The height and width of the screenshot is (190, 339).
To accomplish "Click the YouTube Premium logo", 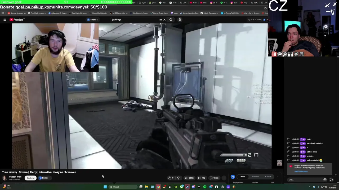I will pyautogui.click(x=17, y=20).
